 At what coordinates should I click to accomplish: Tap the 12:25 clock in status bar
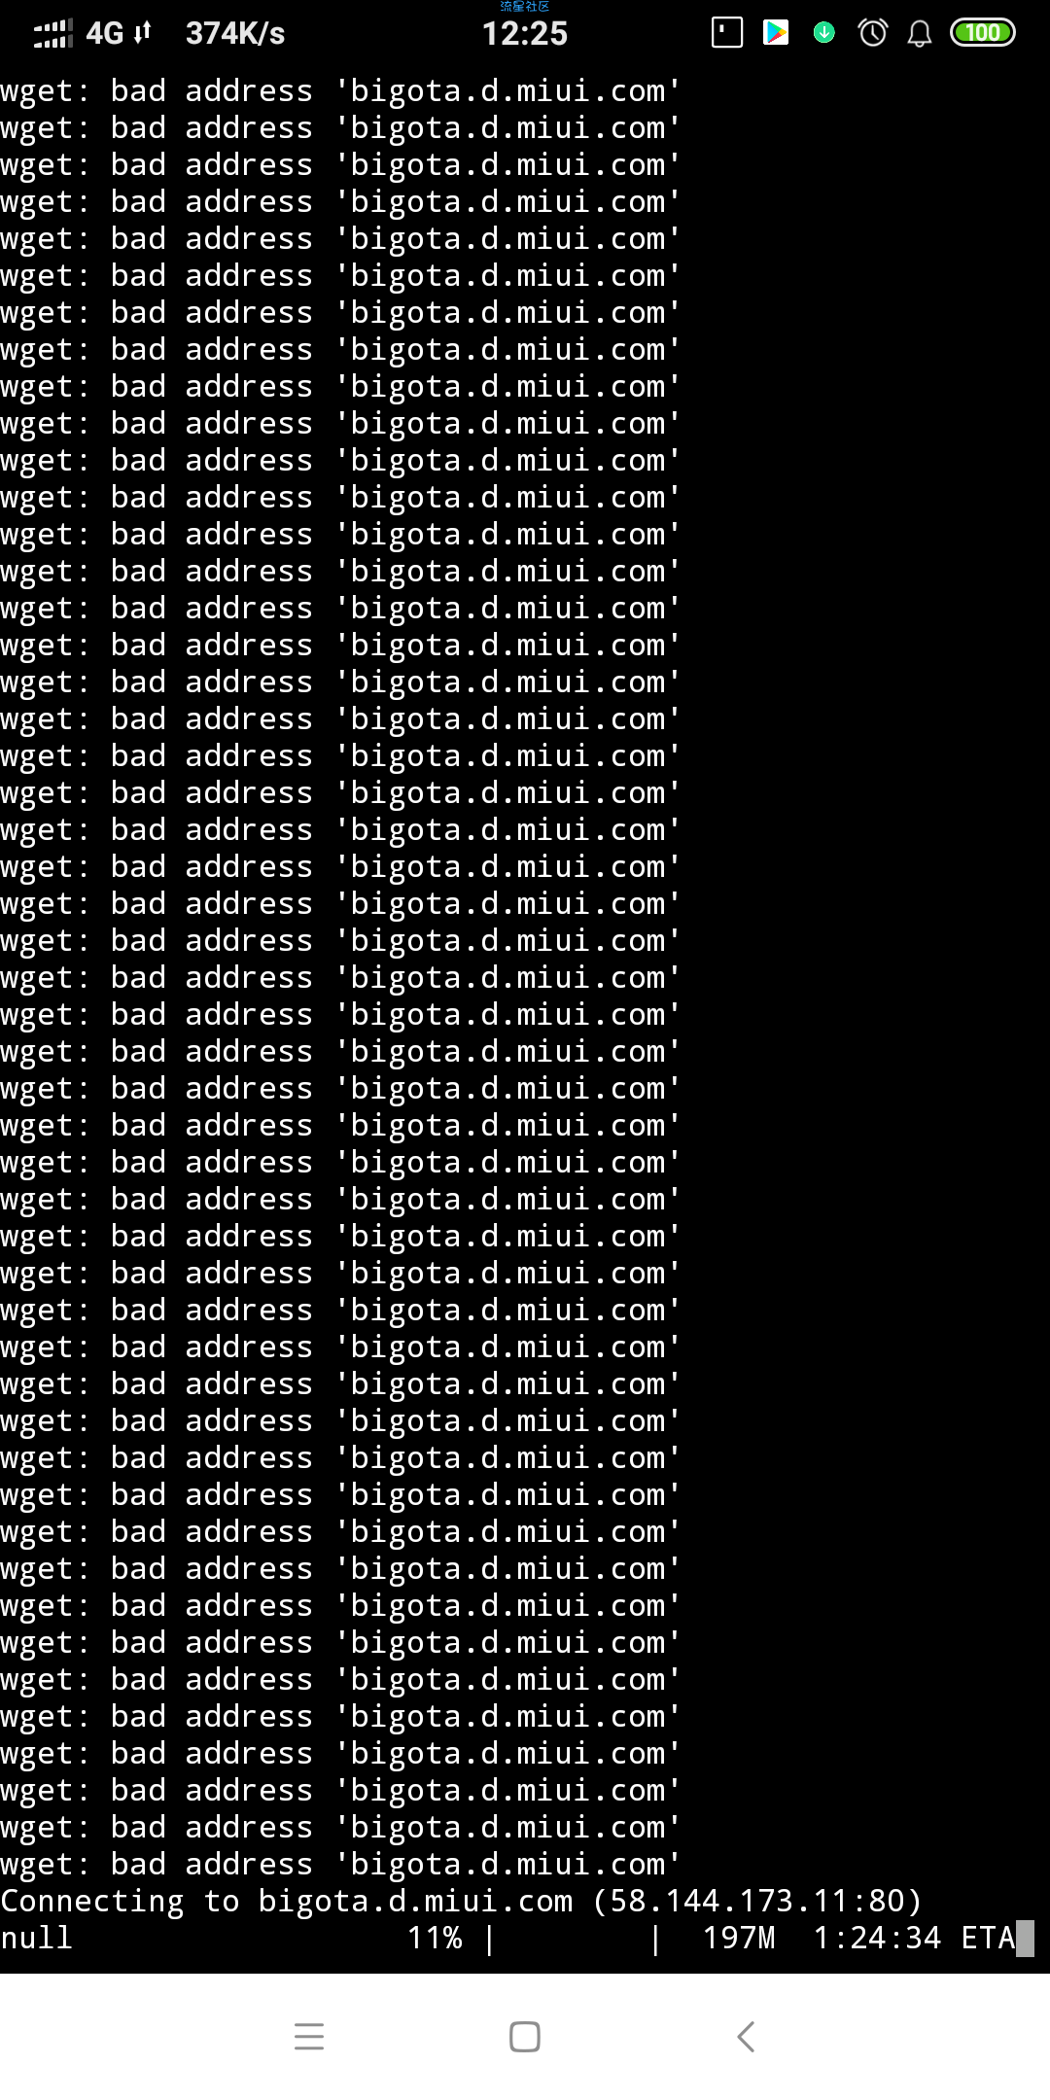[525, 34]
